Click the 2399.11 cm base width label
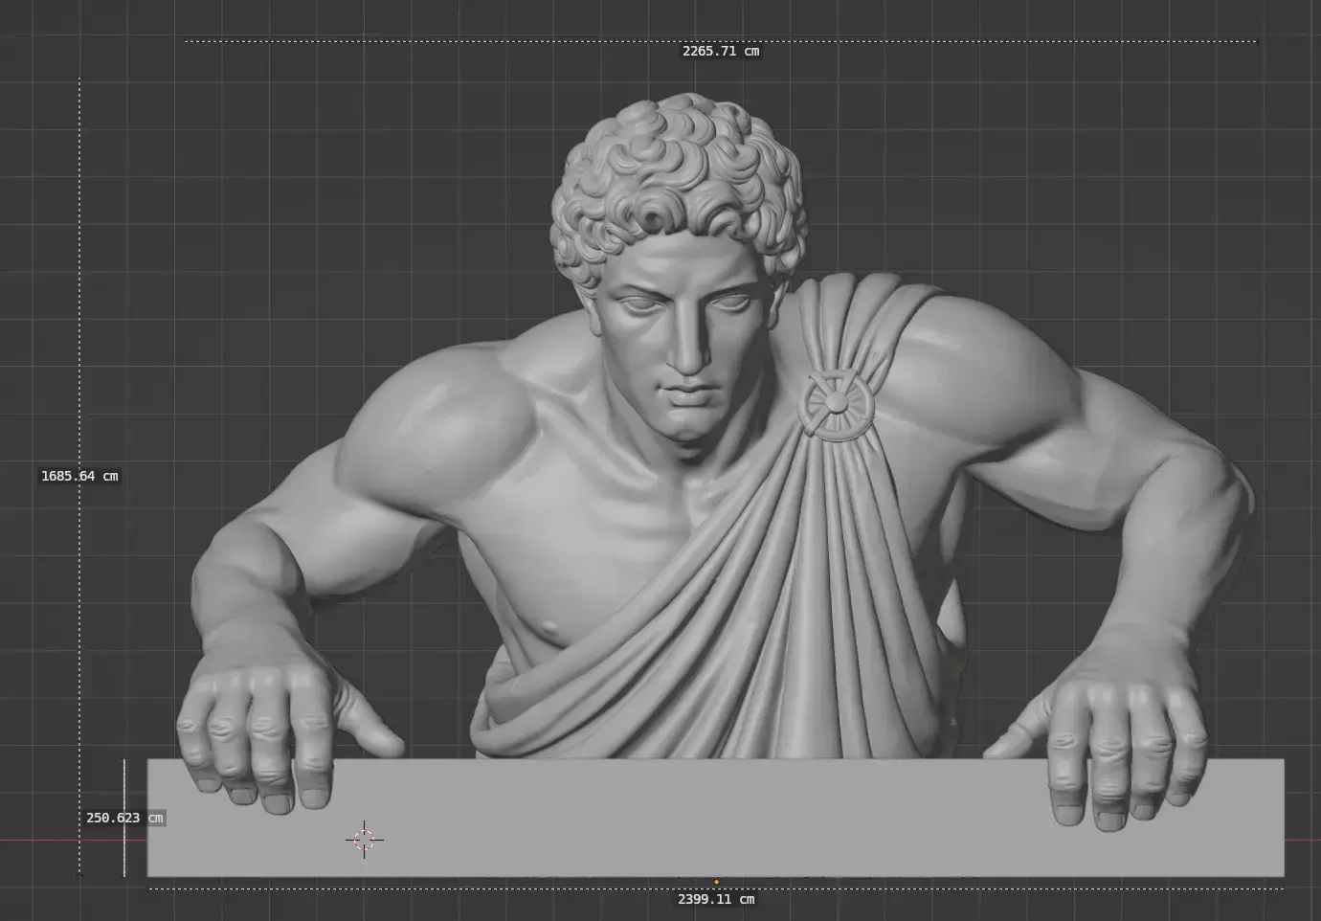This screenshot has width=1321, height=921. pos(716,899)
